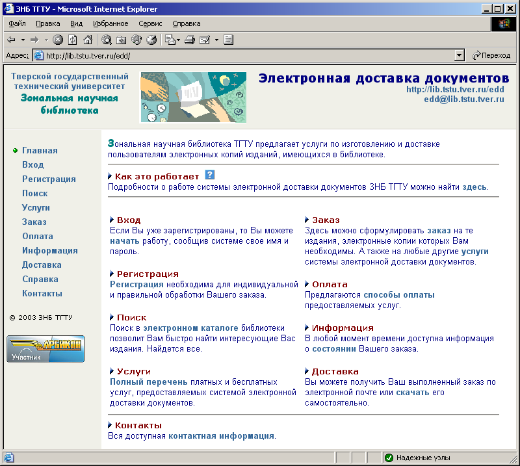Screen dimensions: 520x466
Task: Click the Internet Explorer icon in the title bar
Action: click(x=8, y=8)
